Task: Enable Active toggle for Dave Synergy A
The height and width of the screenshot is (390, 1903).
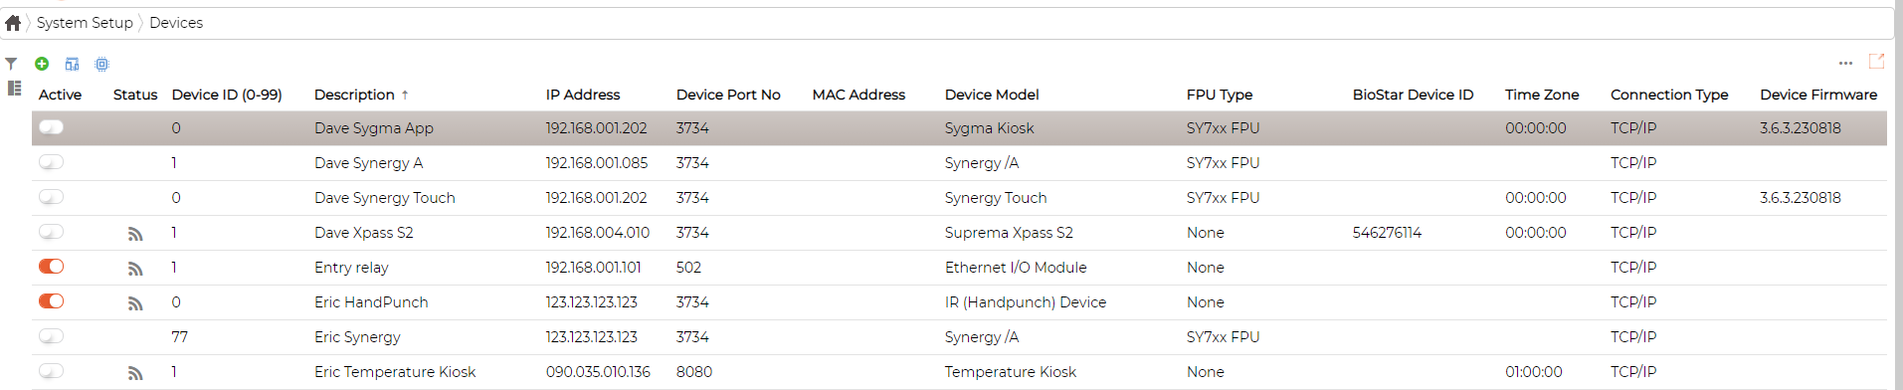Action: click(x=51, y=162)
